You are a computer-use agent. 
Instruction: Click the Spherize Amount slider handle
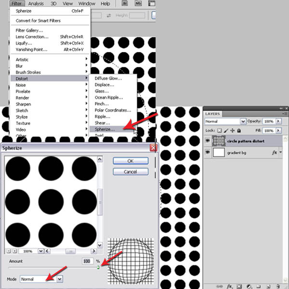click(x=98, y=267)
